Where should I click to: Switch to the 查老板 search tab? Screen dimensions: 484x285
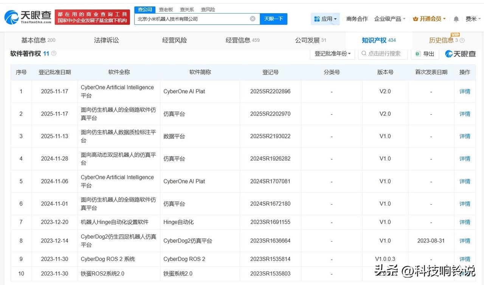pos(166,9)
